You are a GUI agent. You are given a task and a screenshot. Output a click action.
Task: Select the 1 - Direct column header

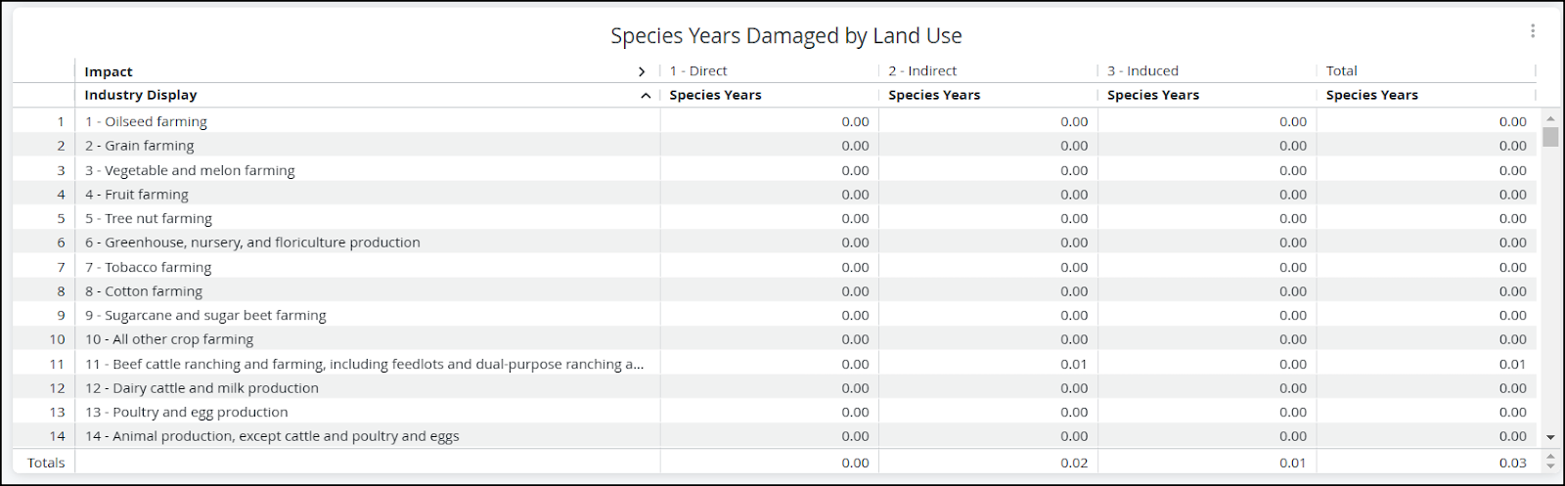point(698,71)
